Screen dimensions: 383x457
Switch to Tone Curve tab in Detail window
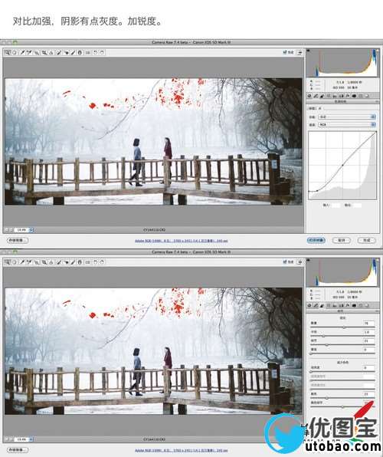316,305
